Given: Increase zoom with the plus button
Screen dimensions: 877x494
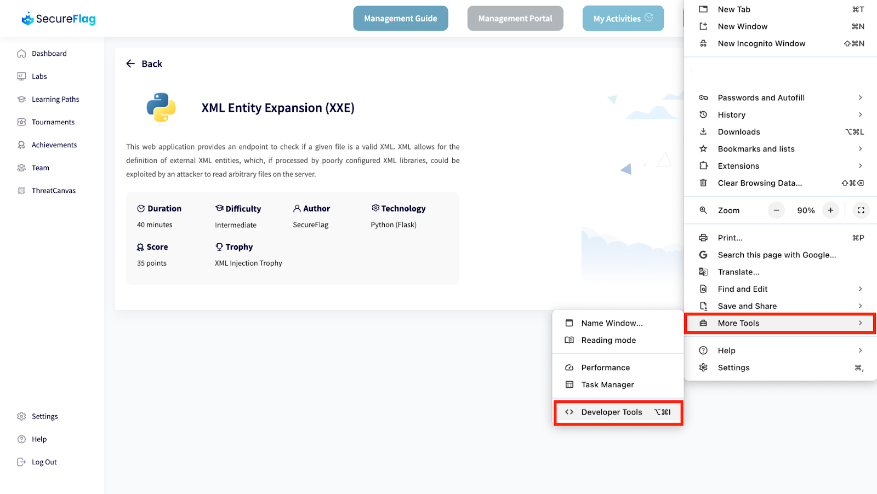Looking at the screenshot, I should 830,210.
